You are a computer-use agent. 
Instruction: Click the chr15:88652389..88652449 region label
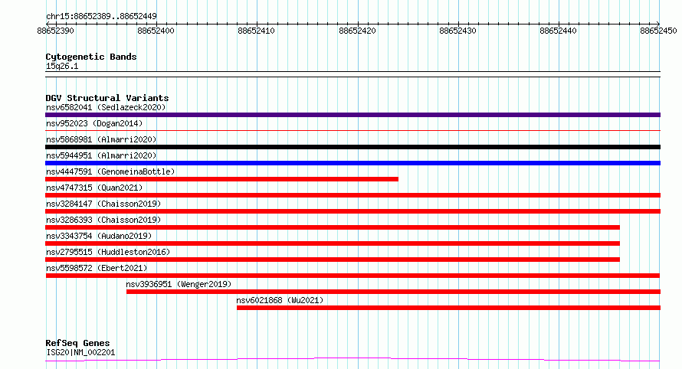pos(101,16)
